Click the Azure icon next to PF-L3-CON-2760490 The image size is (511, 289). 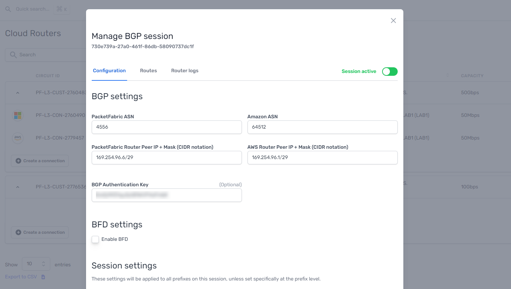pyautogui.click(x=18, y=115)
